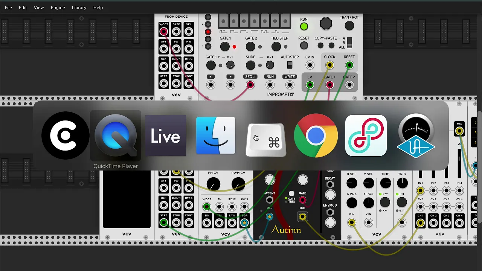Viewport: 482px width, 271px height.
Task: Click the SQR output jack on the oscillator
Action: click(x=244, y=223)
